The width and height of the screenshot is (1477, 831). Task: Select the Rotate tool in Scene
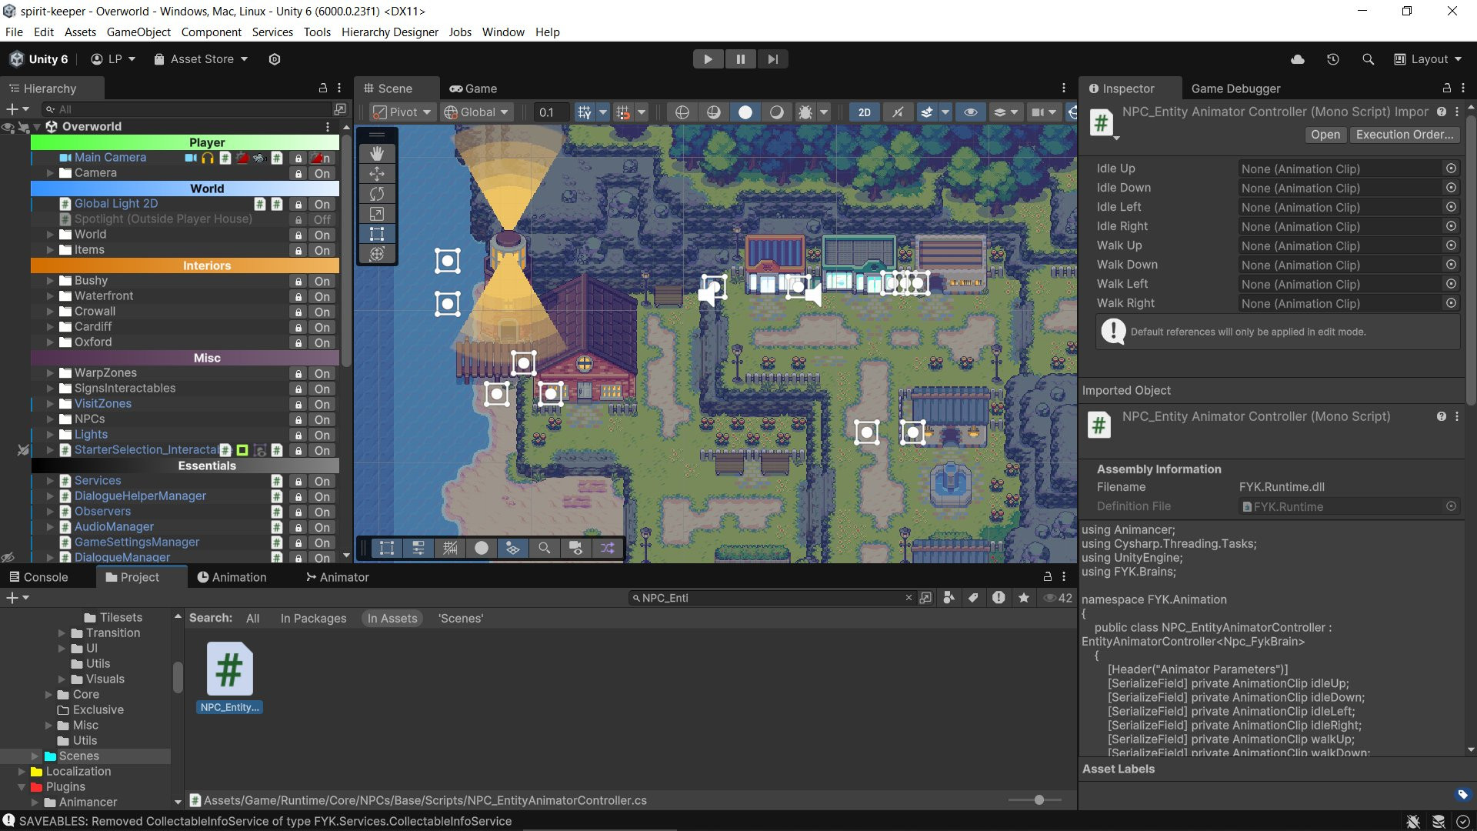pos(377,193)
